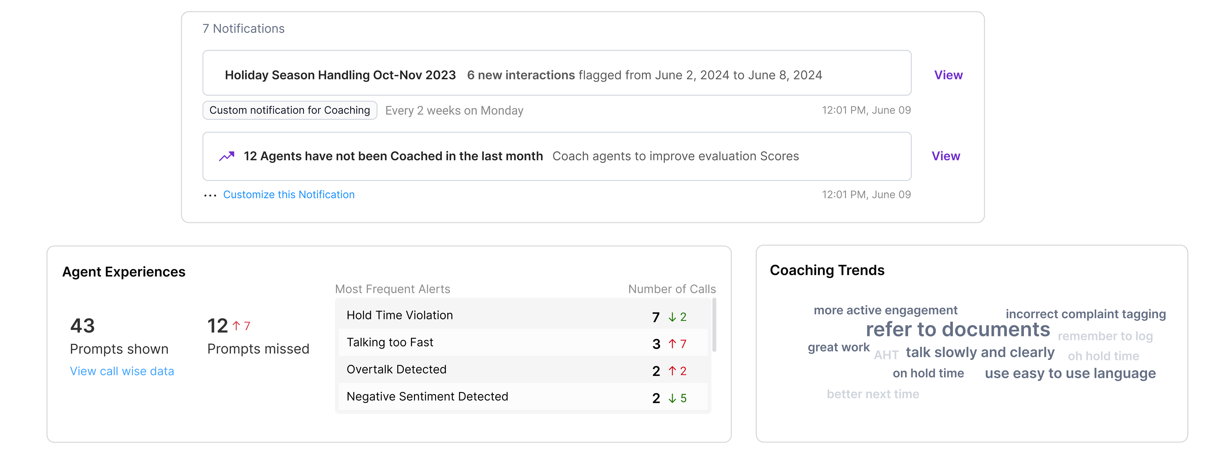Click red up arrow beside Prompts missed
Image resolution: width=1228 pixels, height=454 pixels.
tap(236, 326)
